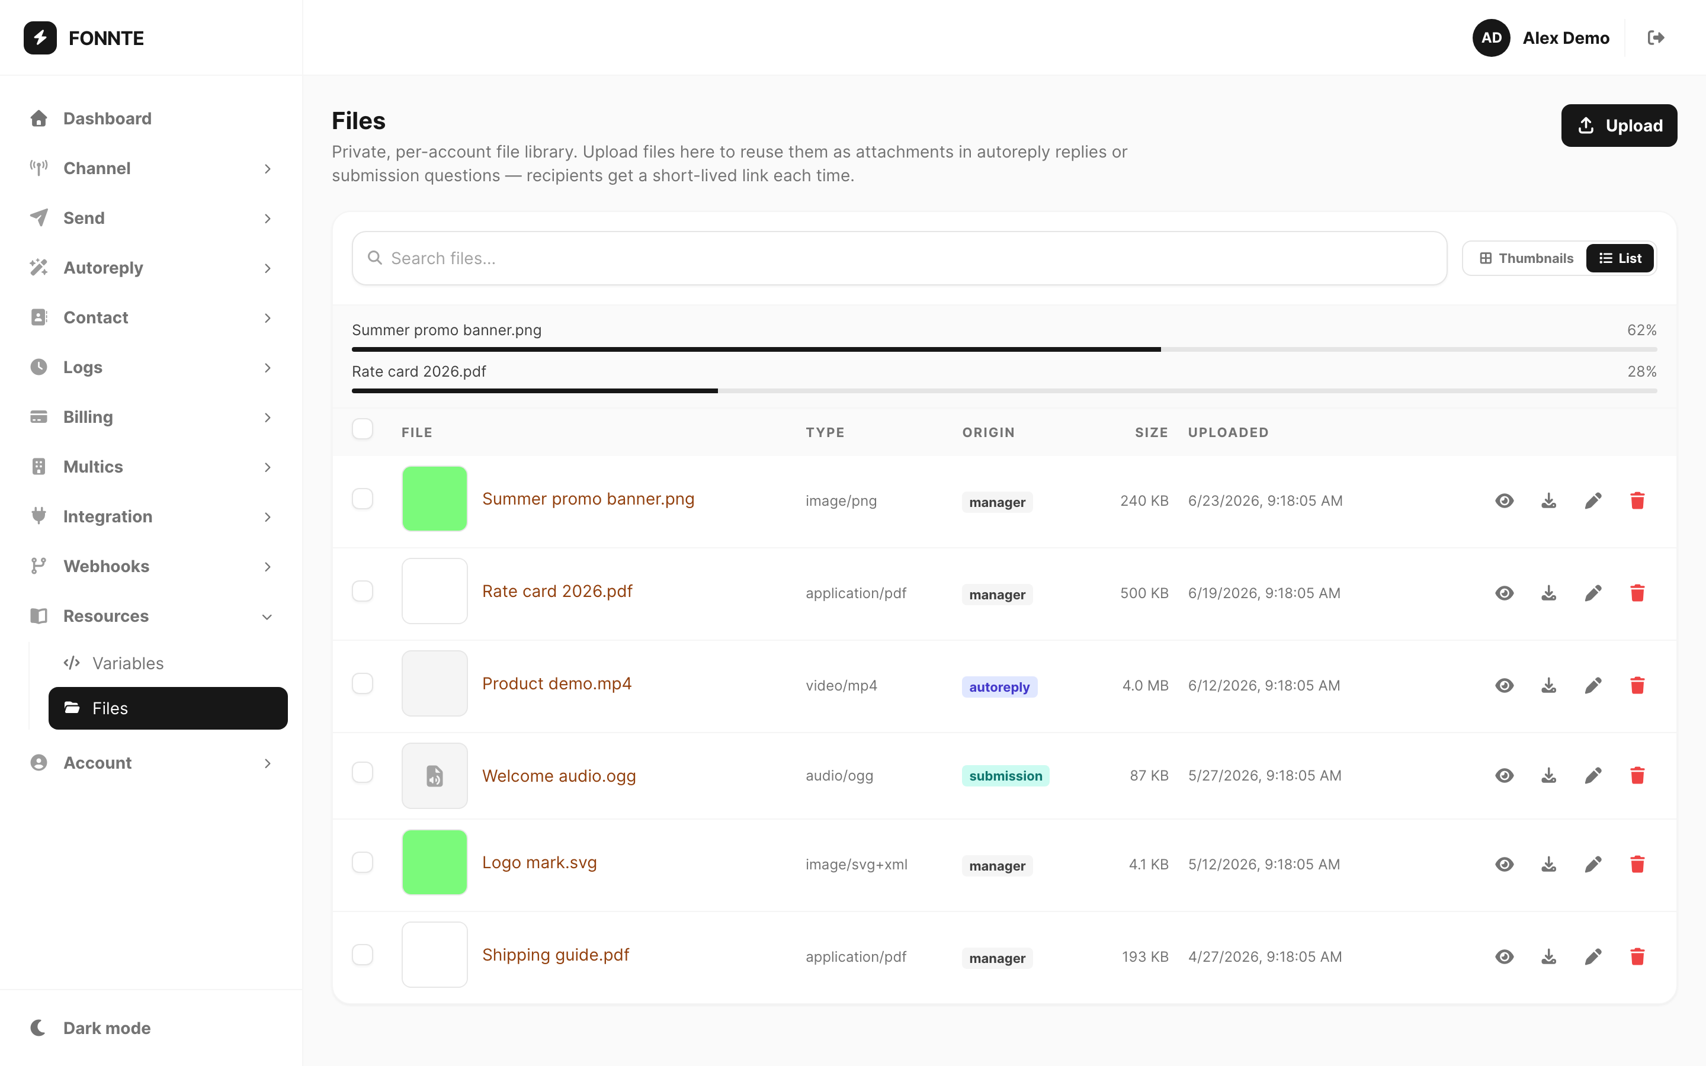Click into the Search files field
1706x1066 pixels.
point(899,258)
